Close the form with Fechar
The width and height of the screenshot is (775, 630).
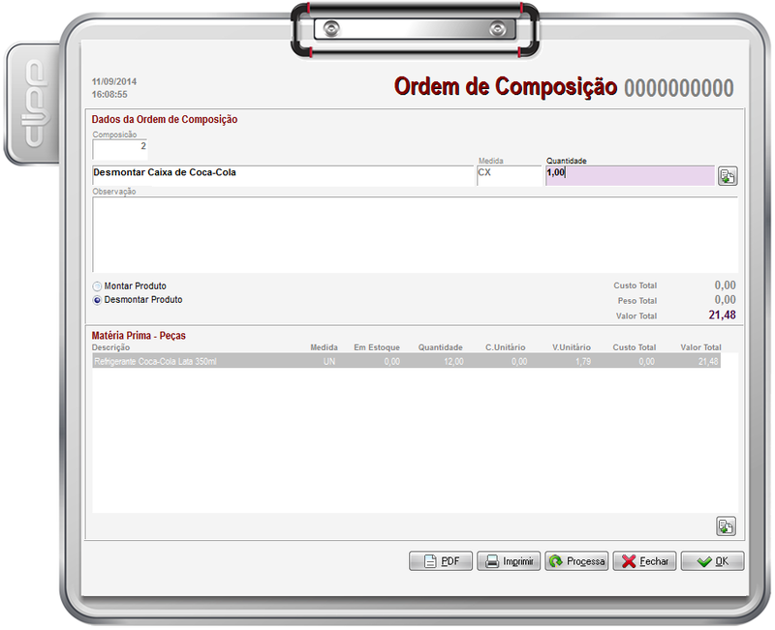pyautogui.click(x=644, y=561)
